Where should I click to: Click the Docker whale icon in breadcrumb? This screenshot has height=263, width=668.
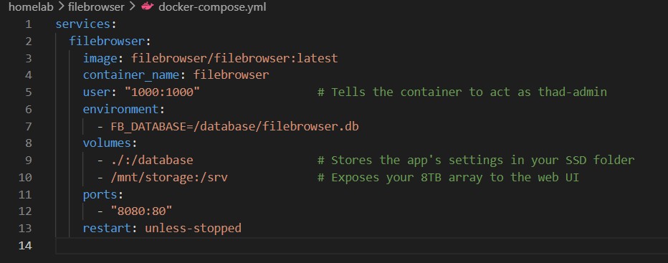[147, 7]
